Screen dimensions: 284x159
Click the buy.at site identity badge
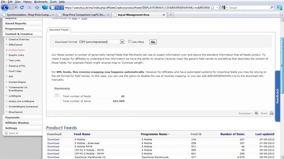tap(57, 8)
